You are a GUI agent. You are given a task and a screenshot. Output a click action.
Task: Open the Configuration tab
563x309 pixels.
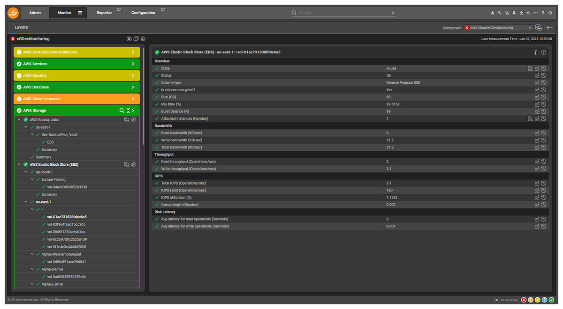(x=144, y=13)
